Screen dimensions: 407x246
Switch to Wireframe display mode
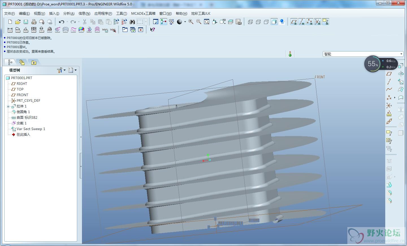pyautogui.click(x=250, y=22)
